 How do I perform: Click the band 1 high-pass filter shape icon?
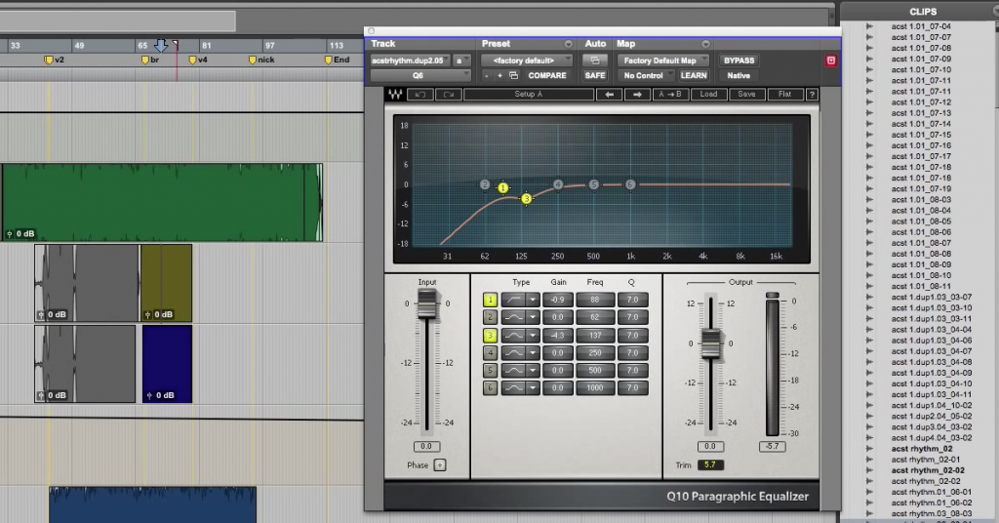click(x=513, y=300)
